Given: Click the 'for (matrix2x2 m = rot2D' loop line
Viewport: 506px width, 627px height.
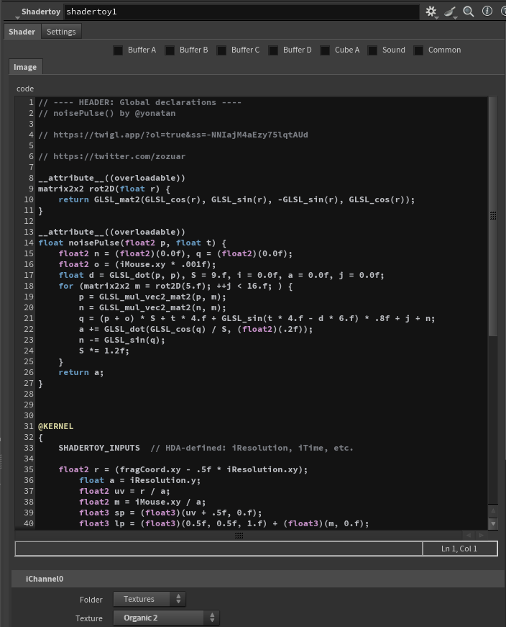Looking at the screenshot, I should 175,286.
